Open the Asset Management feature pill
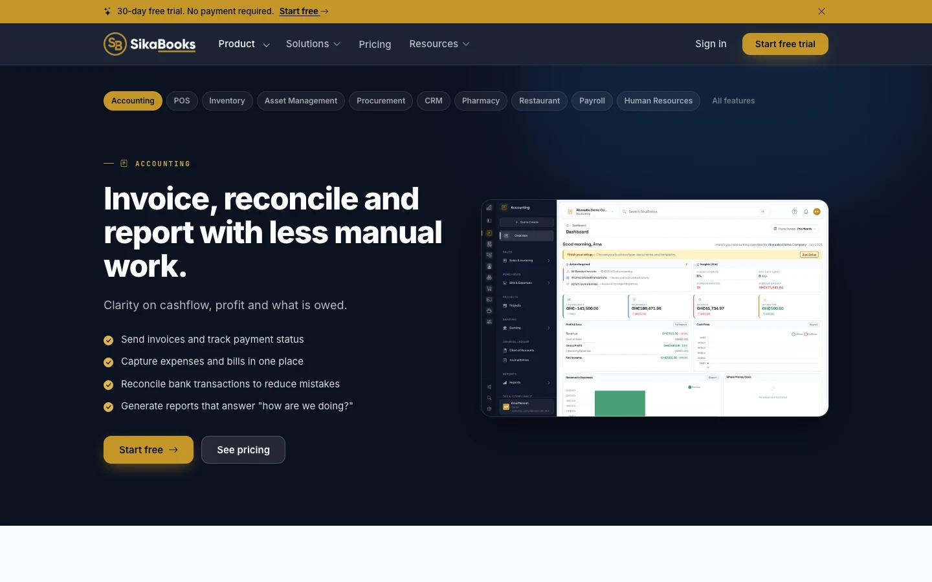This screenshot has height=582, width=932. (x=301, y=101)
